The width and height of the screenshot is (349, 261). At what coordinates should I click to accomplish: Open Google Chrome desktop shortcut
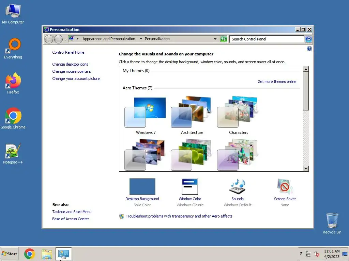pos(13,118)
